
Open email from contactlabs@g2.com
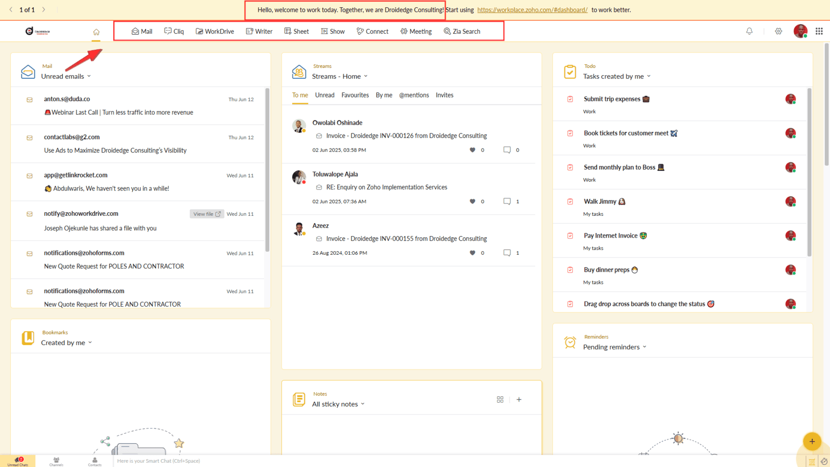point(138,144)
